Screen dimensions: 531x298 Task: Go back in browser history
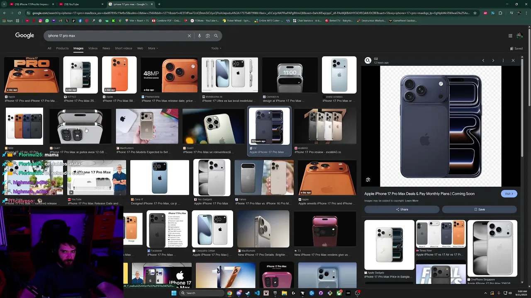(4, 13)
